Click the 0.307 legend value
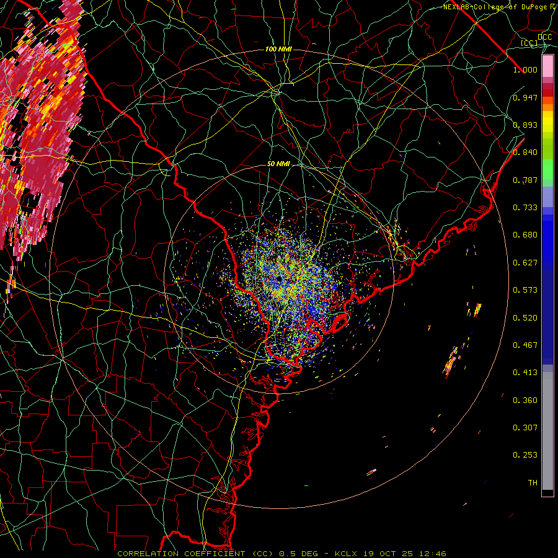This screenshot has height=558, width=558. [x=525, y=428]
